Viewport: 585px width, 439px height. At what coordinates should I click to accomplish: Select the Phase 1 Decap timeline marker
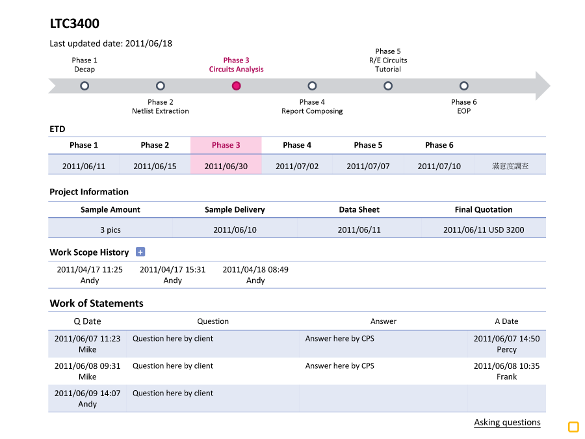tap(84, 86)
